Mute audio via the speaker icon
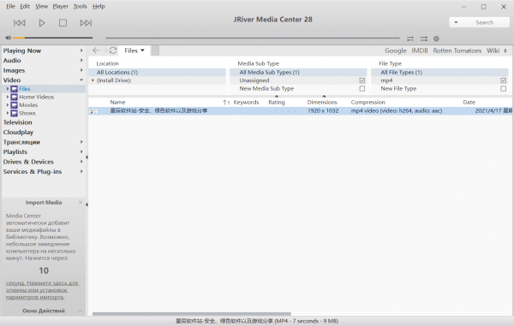Viewport: 514px width, 326px height. (9, 38)
